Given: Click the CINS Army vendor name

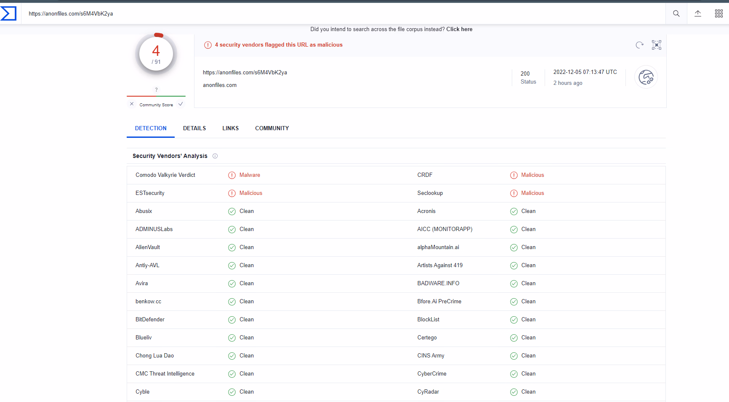Looking at the screenshot, I should coord(431,356).
